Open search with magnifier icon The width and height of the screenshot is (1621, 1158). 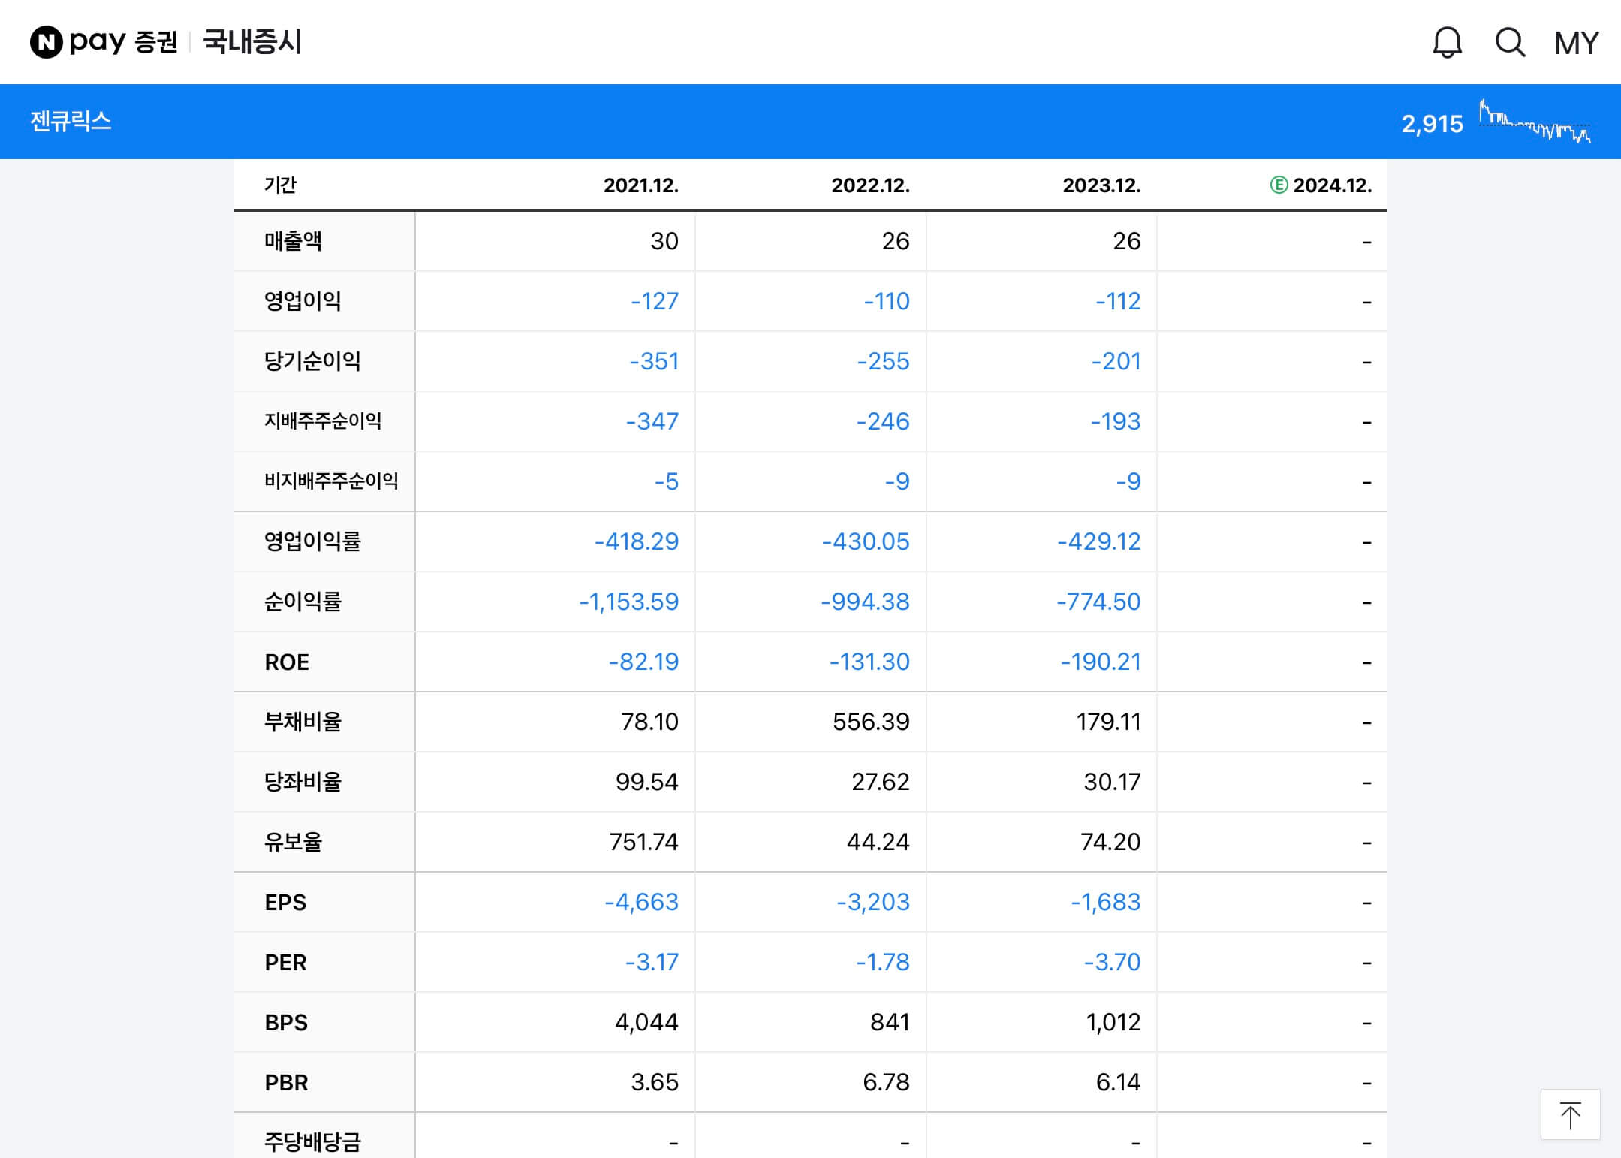point(1510,43)
